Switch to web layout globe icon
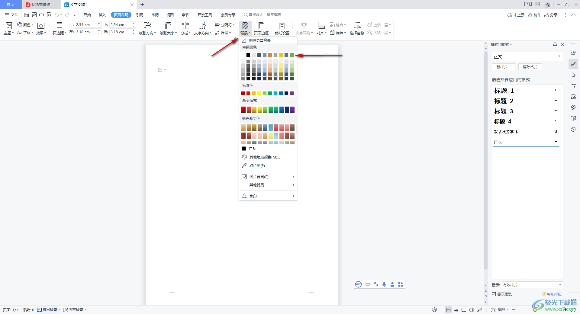 [472, 310]
